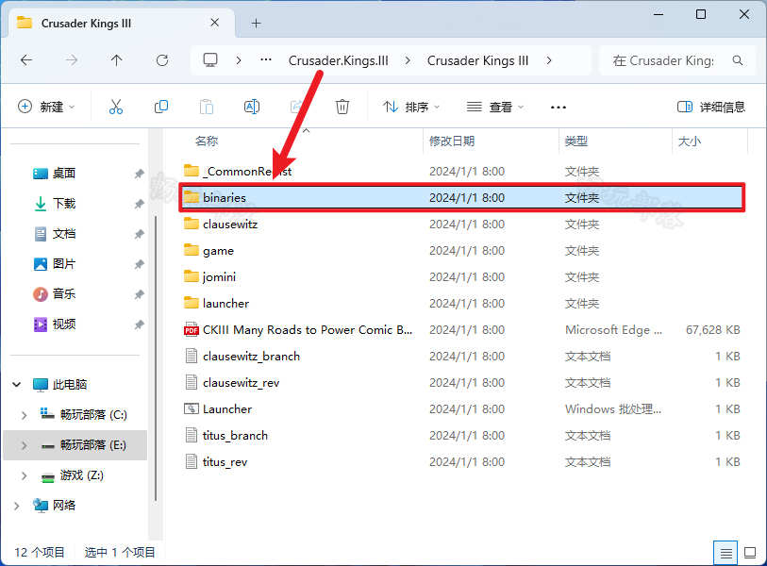Open 音乐 in the sidebar
The height and width of the screenshot is (566, 767).
pyautogui.click(x=63, y=294)
